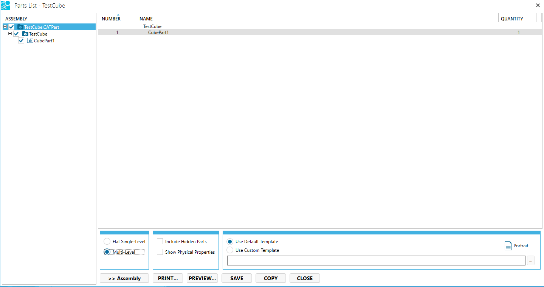
Task: Click the sort arrow above NUMBER column
Action: pos(118,15)
